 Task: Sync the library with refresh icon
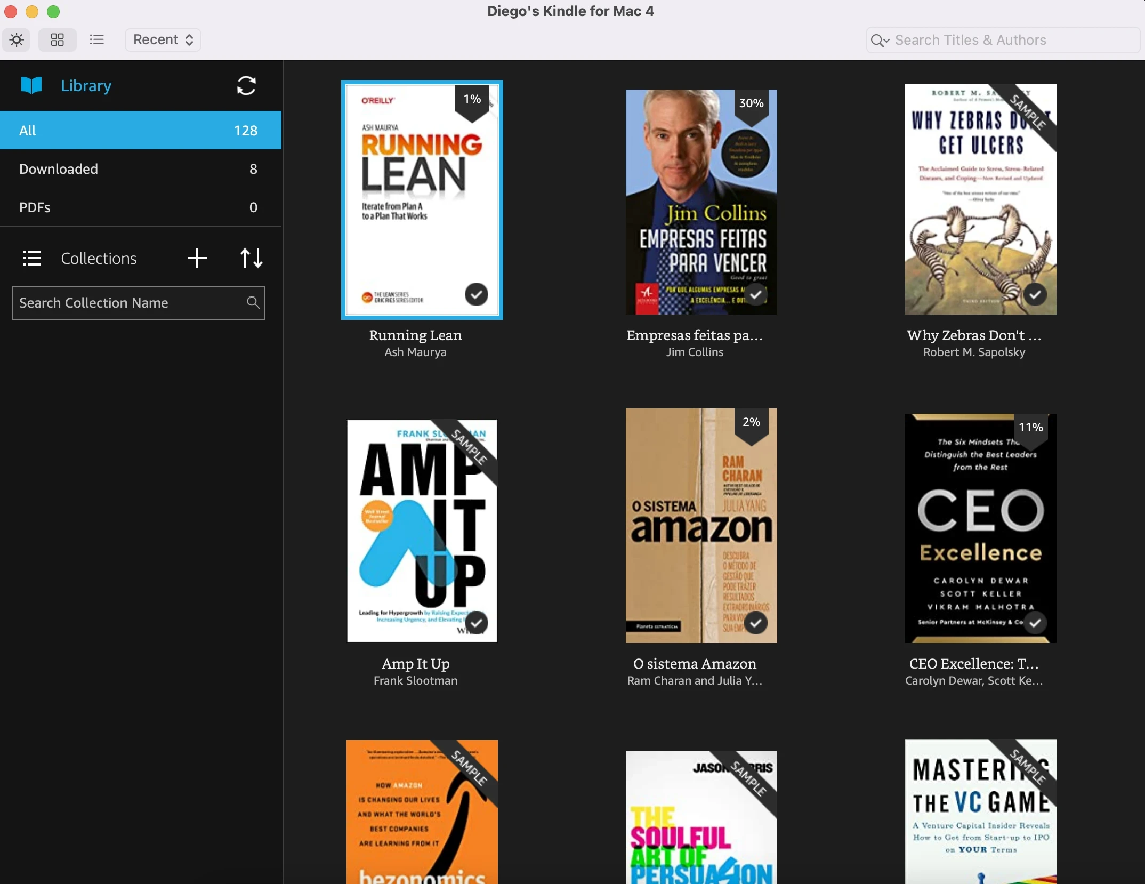(x=246, y=85)
